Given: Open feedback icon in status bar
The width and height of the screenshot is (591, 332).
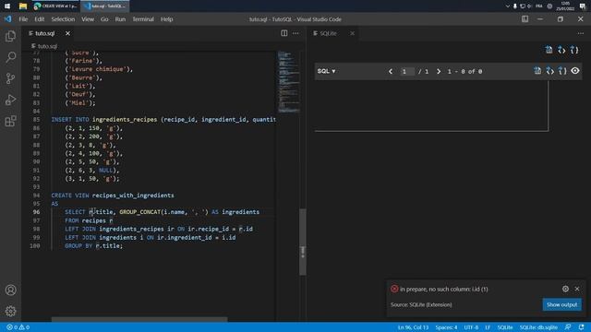Looking at the screenshot, I should coord(568,327).
